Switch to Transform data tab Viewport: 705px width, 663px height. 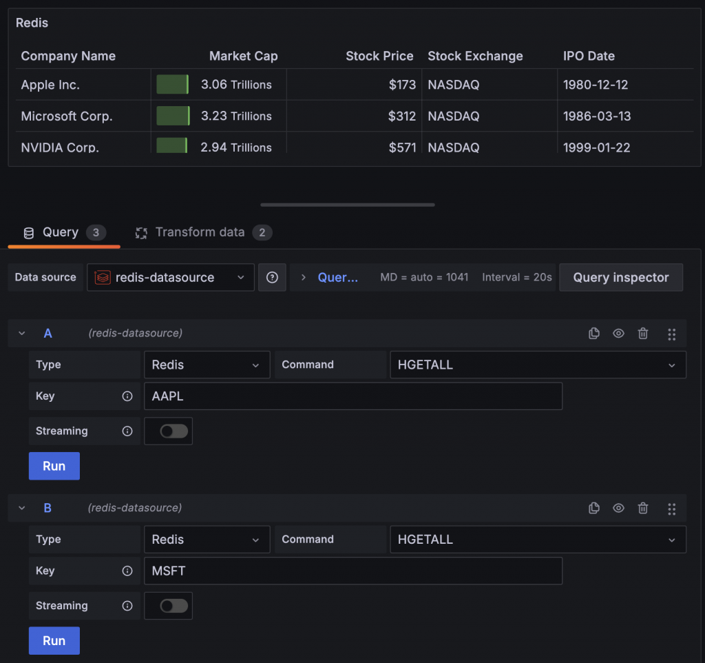[x=203, y=232]
